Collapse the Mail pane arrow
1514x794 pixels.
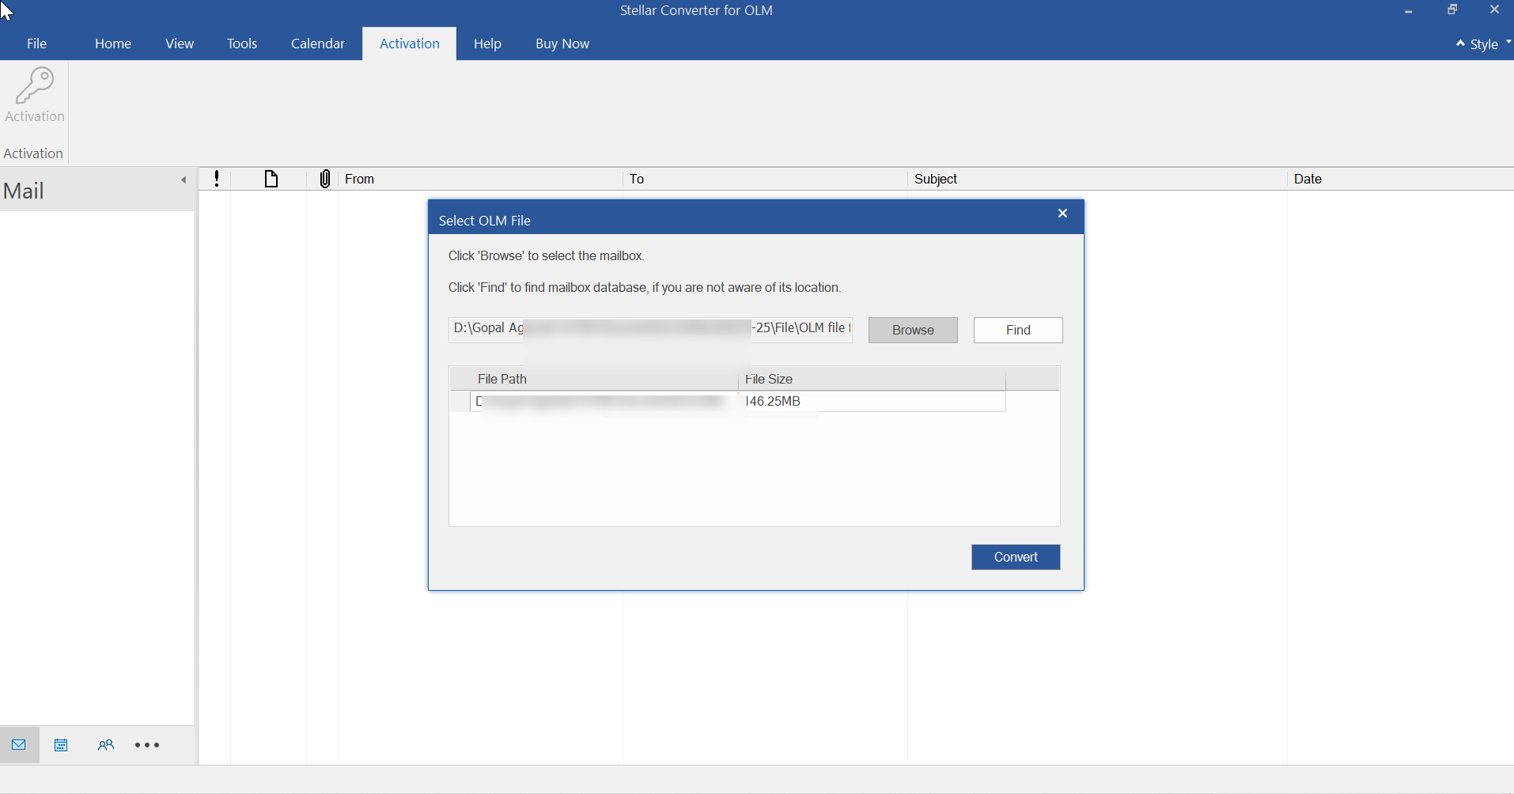(x=184, y=180)
